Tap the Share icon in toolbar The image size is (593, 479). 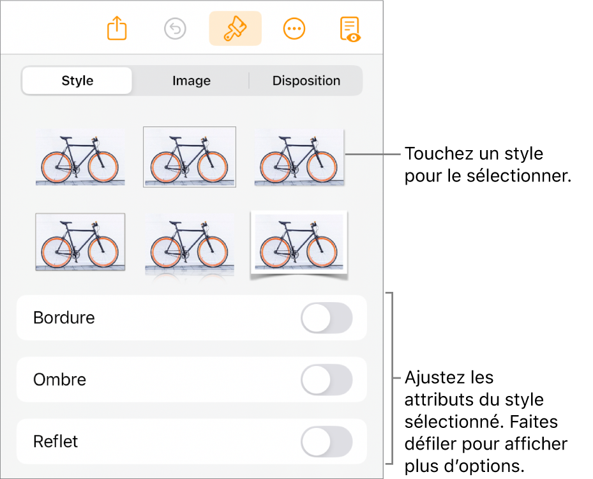117,29
